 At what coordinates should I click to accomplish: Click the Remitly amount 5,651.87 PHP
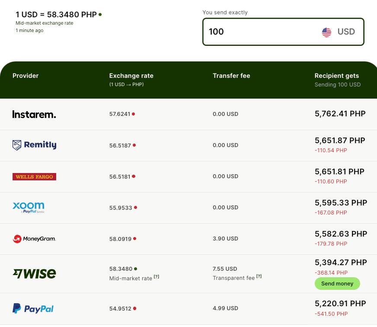click(340, 140)
